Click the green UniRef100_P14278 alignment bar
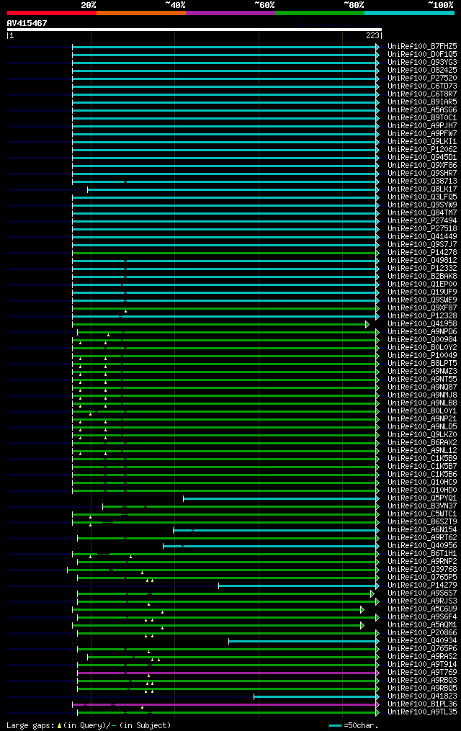461x731 pixels. click(x=225, y=253)
